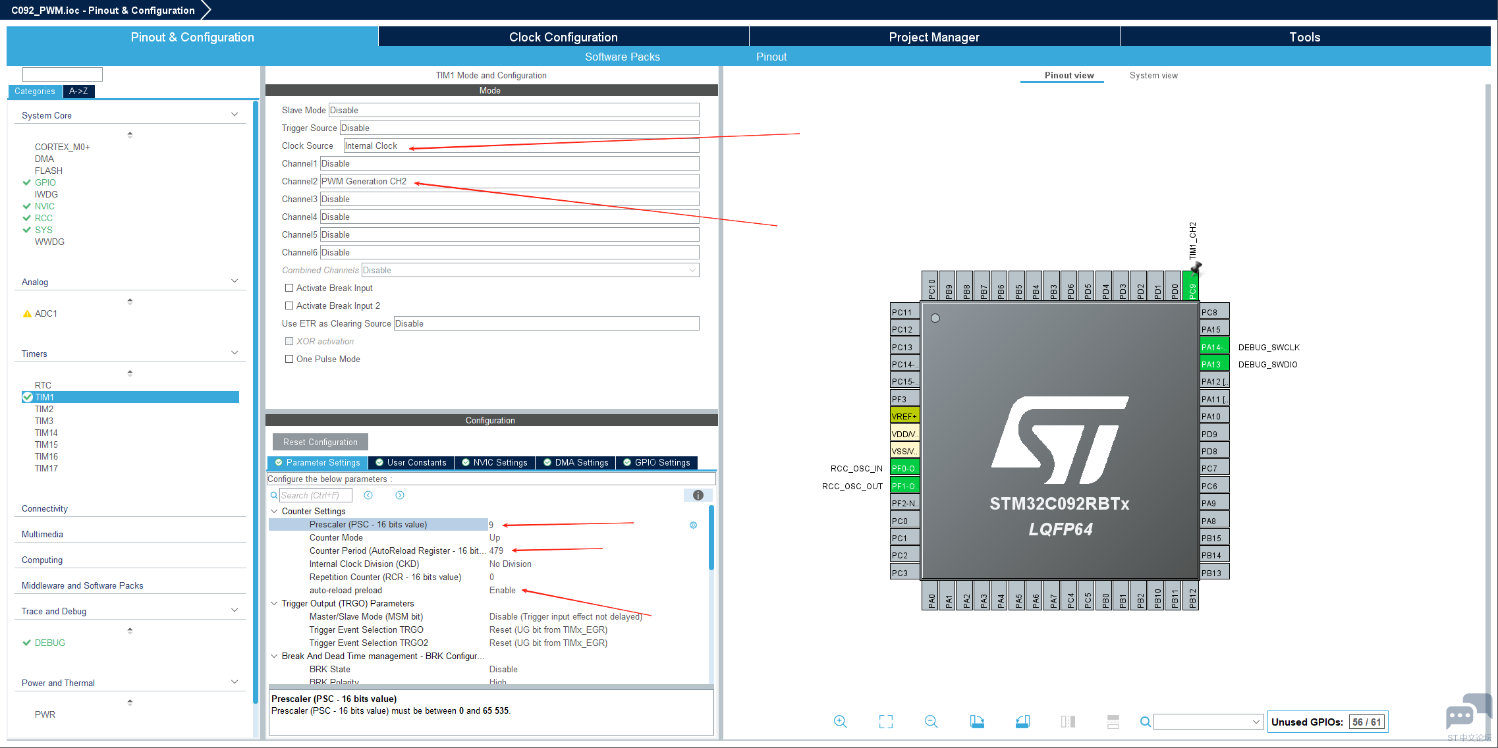
Task: Select TIM2 in the Timers list
Action: click(44, 409)
